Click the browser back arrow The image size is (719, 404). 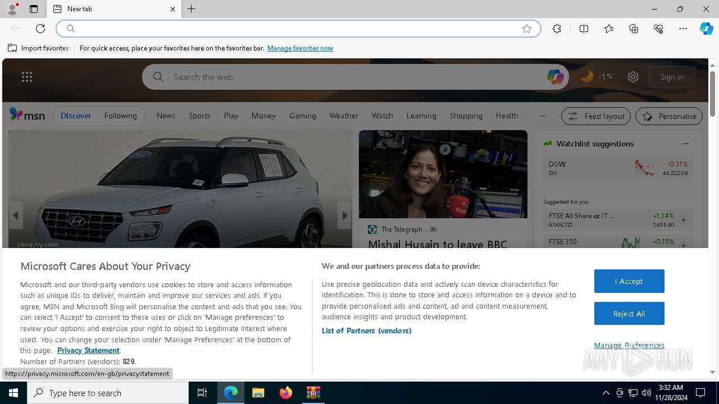pyautogui.click(x=16, y=29)
